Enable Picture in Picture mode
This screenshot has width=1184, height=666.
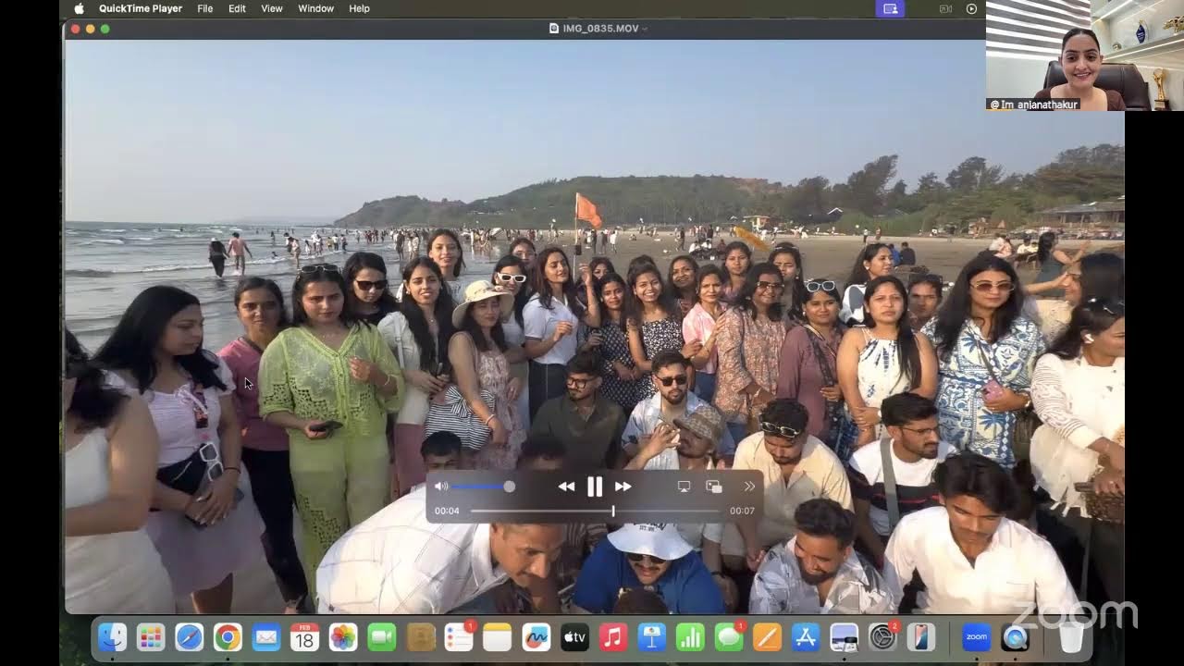pos(713,487)
